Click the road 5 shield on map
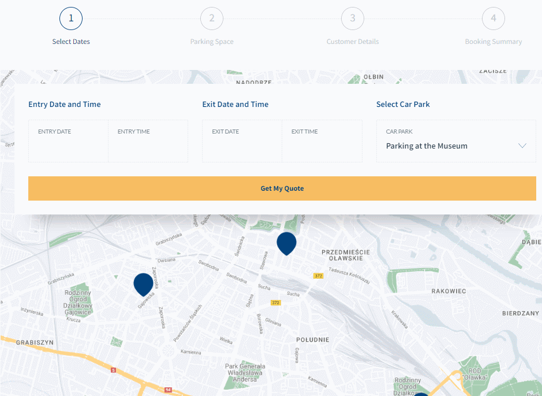Image resolution: width=542 pixels, height=396 pixels. [x=113, y=370]
